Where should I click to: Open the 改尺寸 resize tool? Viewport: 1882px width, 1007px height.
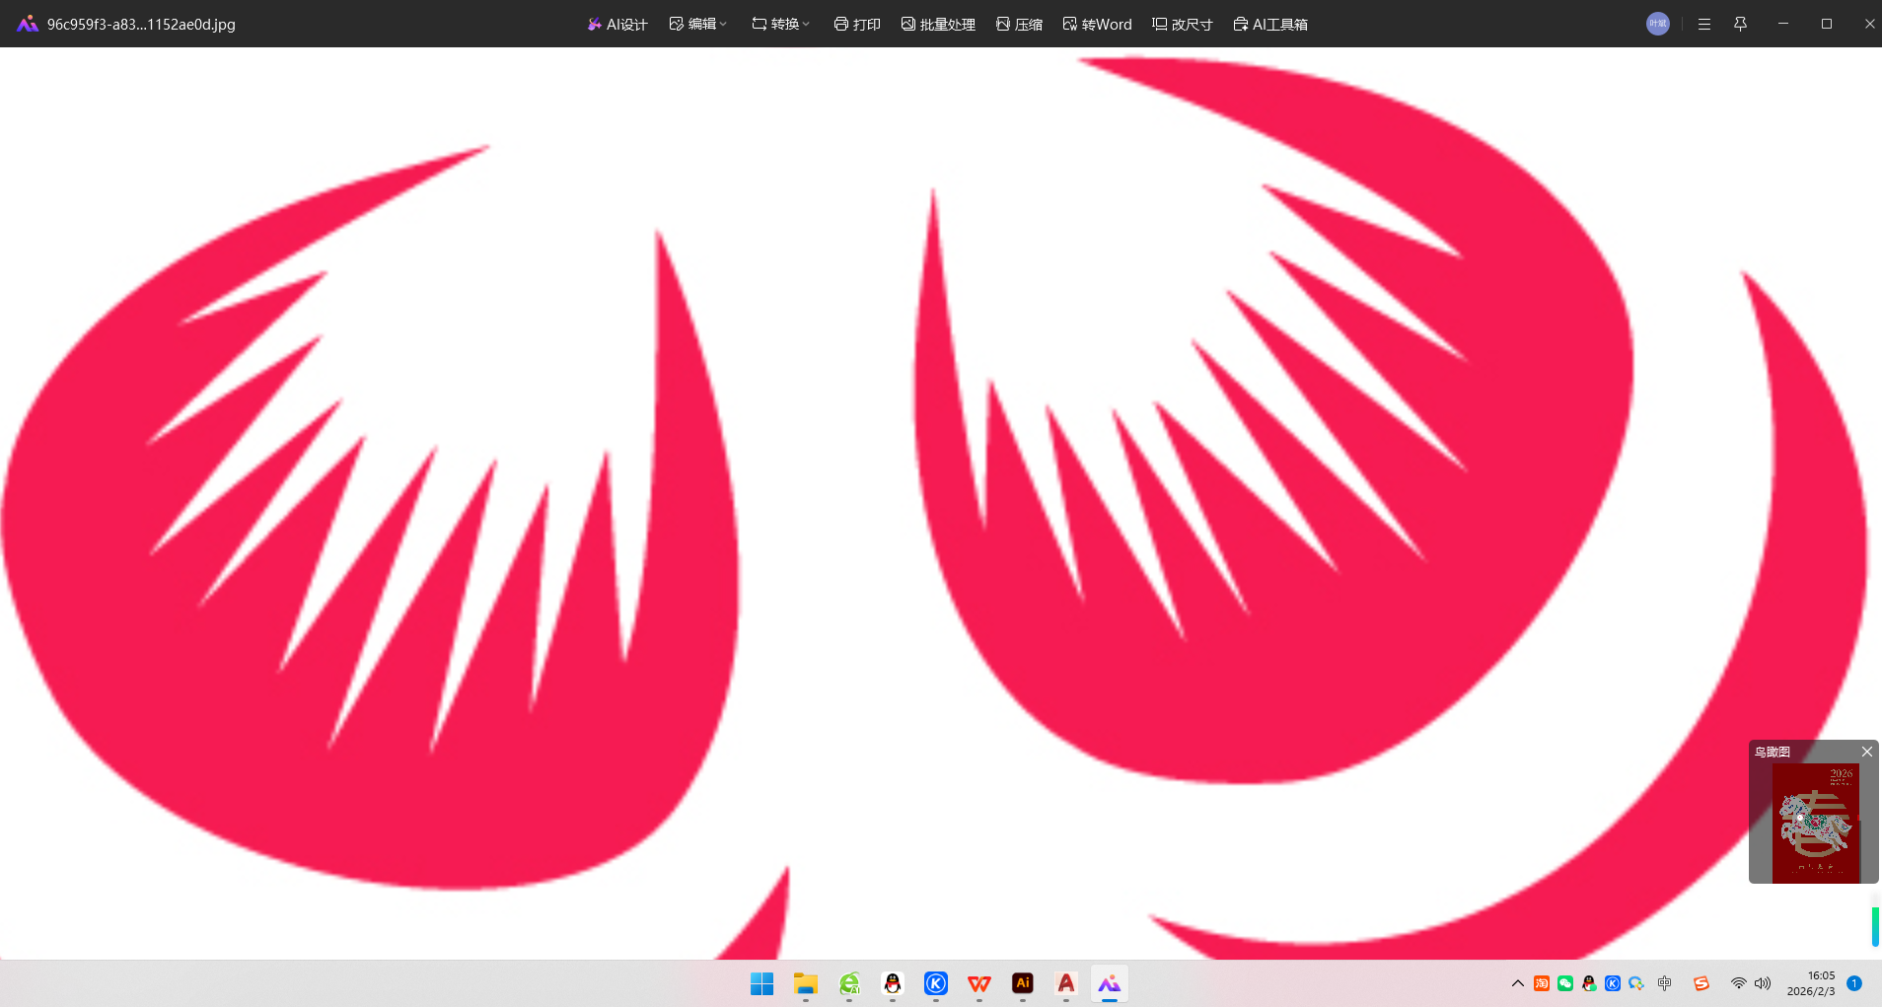(1182, 24)
